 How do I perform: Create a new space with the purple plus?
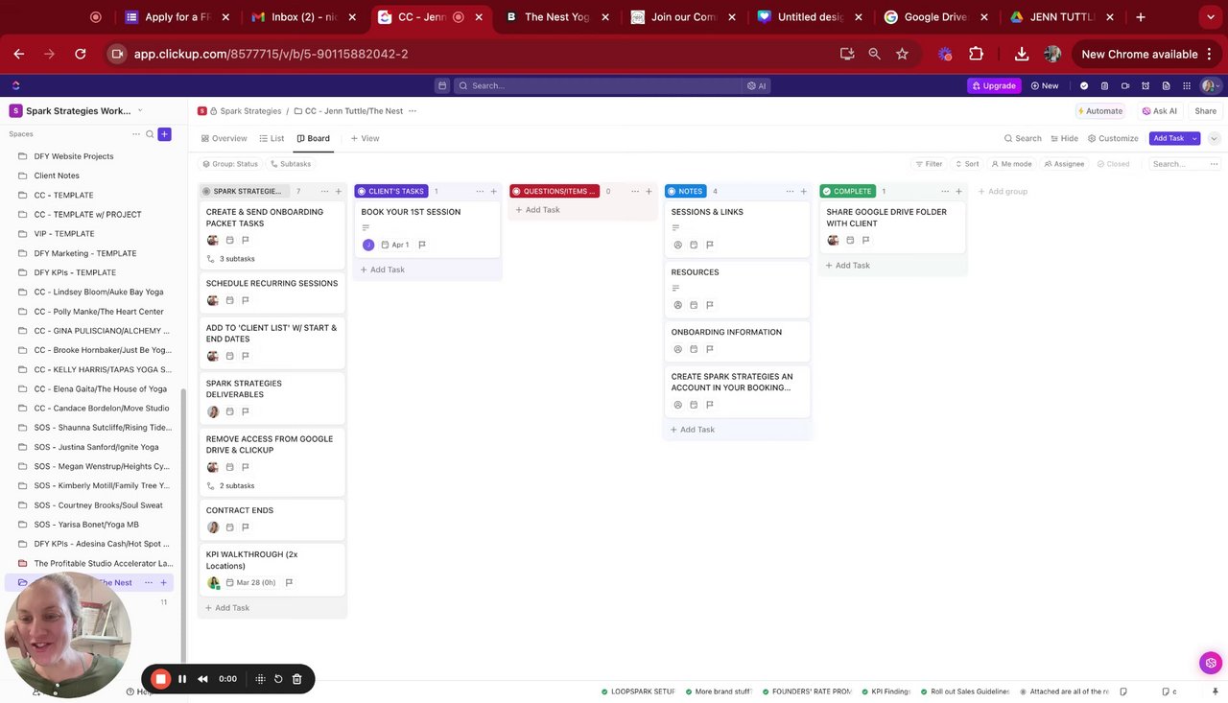[164, 134]
